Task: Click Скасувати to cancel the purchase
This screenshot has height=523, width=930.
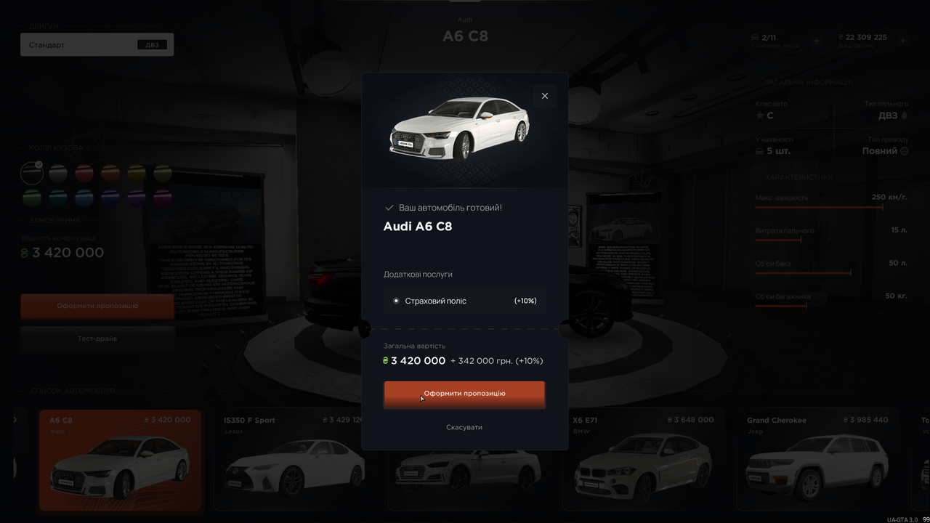Action: pos(464,427)
